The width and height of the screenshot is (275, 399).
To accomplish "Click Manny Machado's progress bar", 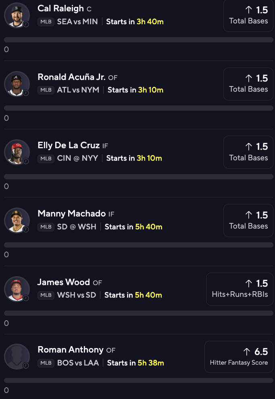I will click(x=139, y=245).
